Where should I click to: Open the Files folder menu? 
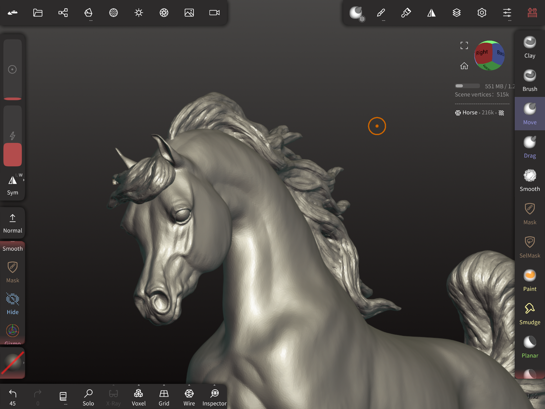38,13
